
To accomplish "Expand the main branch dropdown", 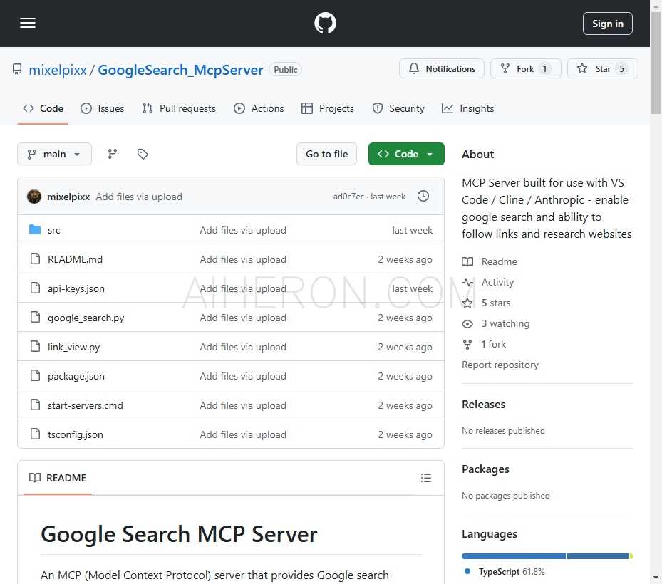I will [x=54, y=154].
